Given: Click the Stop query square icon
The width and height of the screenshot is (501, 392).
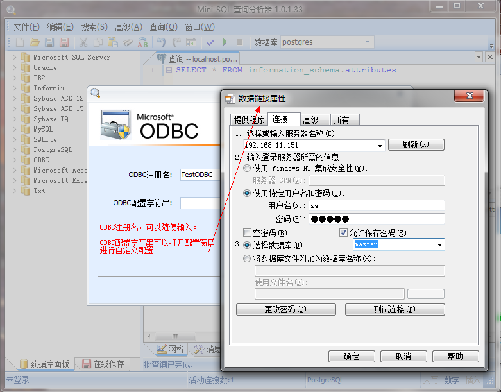Looking at the screenshot, I should coord(239,42).
